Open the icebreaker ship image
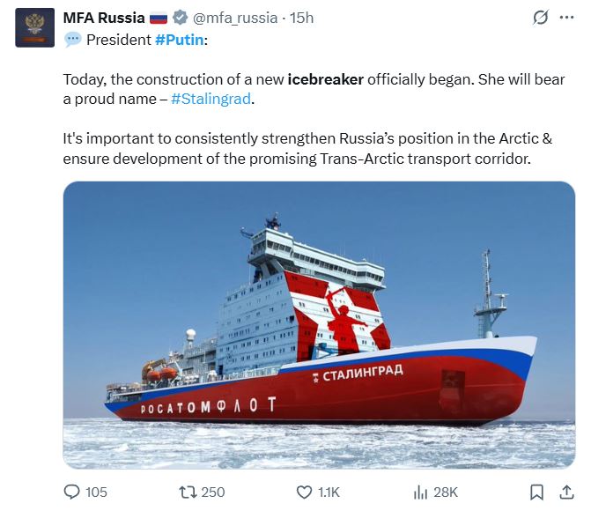591x511 pixels. 319,324
